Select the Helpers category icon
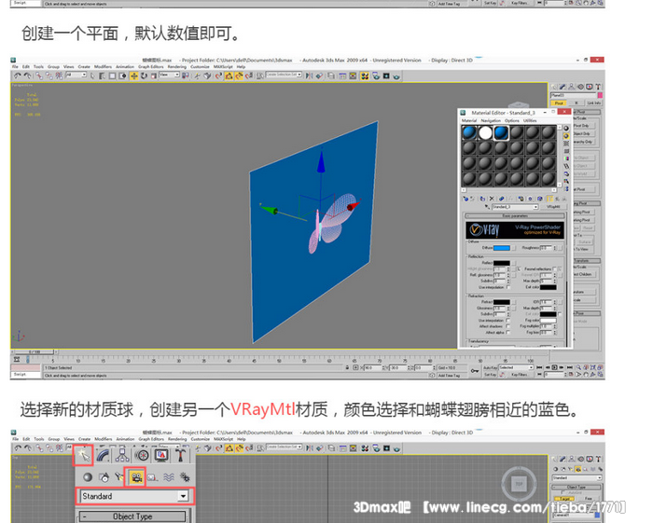 coord(152,477)
